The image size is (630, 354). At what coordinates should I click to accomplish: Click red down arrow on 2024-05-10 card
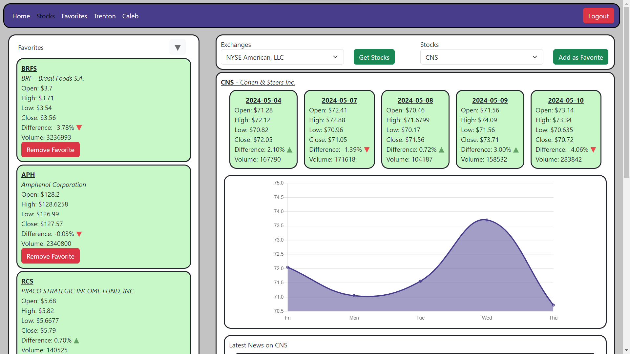click(x=593, y=150)
